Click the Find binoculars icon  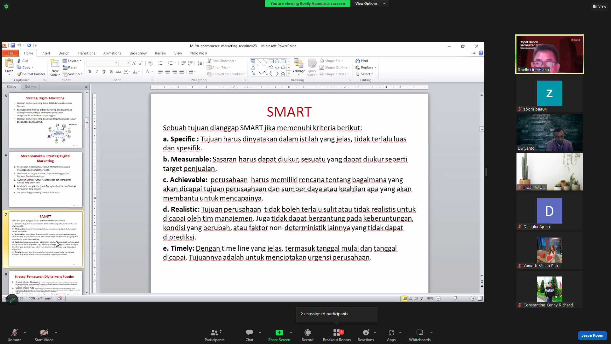tap(358, 61)
